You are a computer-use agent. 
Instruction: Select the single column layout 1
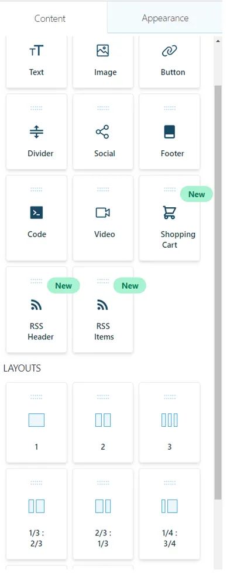(x=36, y=423)
